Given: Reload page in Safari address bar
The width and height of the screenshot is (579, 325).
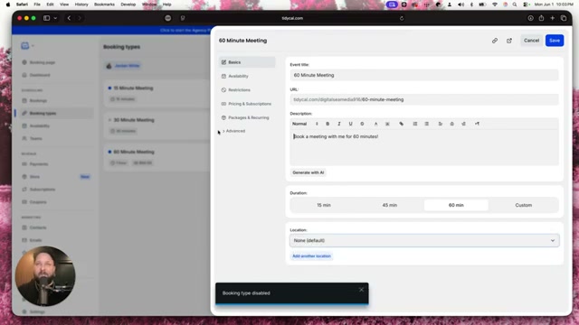Looking at the screenshot, I should pos(402,18).
